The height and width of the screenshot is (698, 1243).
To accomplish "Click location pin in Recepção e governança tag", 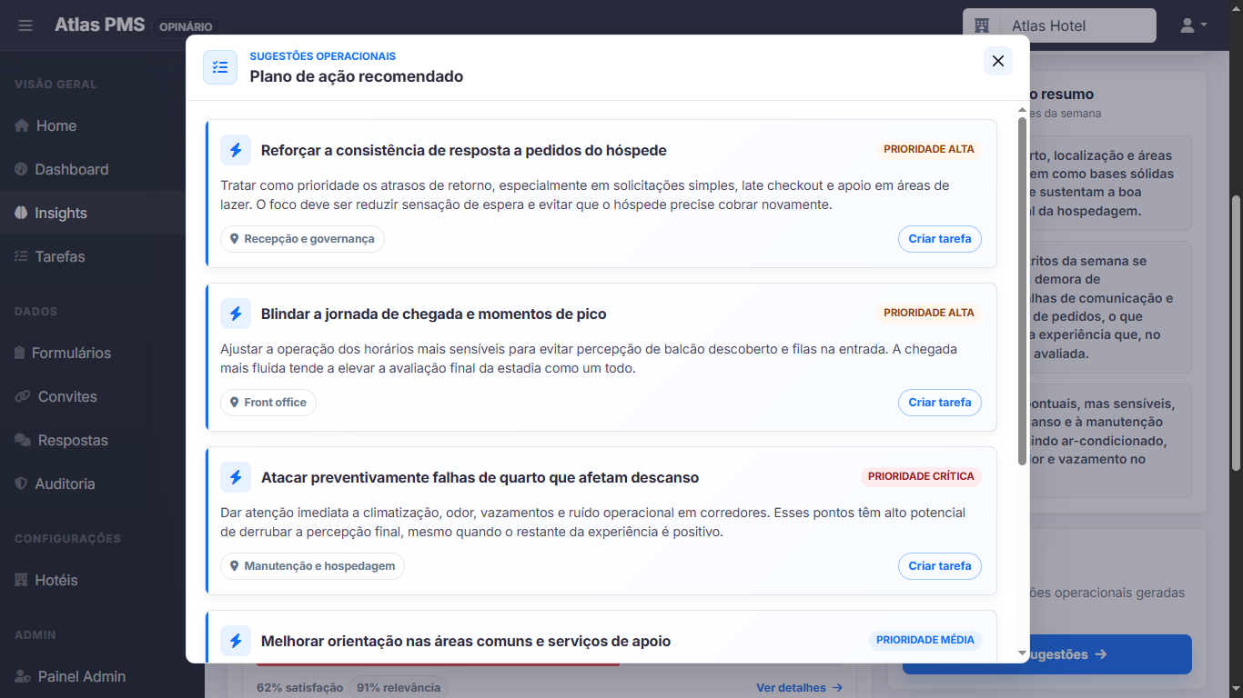I will [x=235, y=239].
